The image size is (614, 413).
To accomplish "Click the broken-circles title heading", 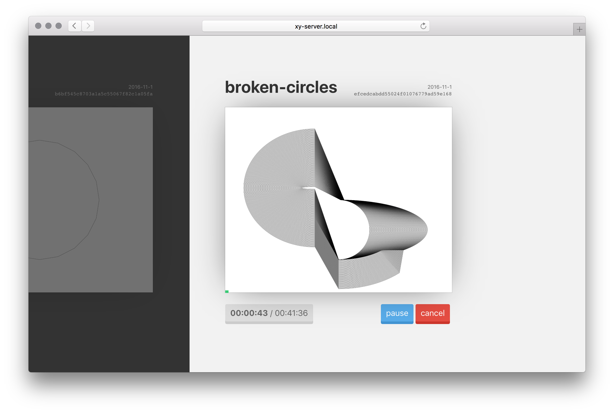I will 281,87.
